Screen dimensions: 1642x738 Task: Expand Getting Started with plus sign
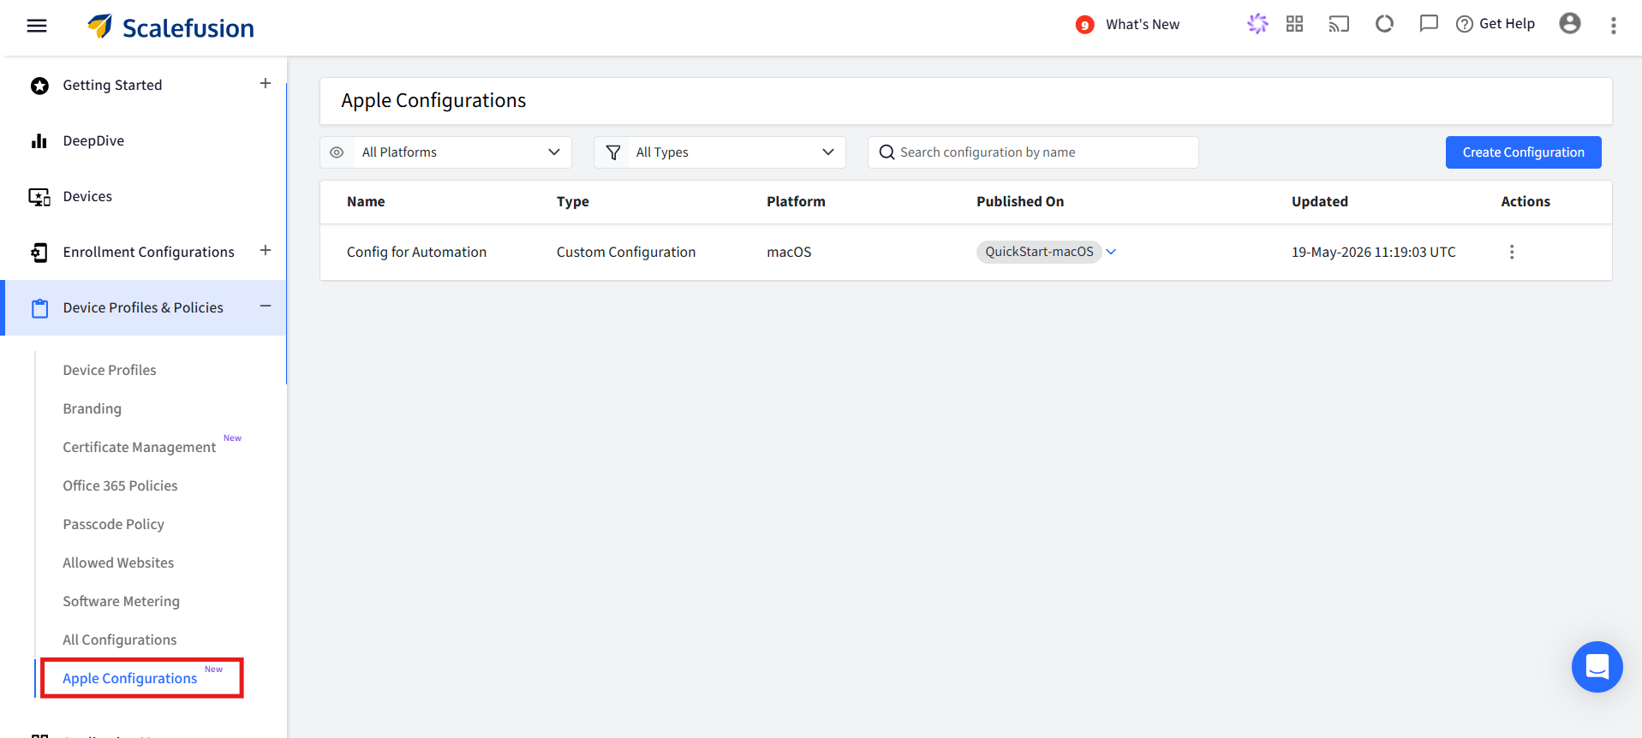(266, 83)
